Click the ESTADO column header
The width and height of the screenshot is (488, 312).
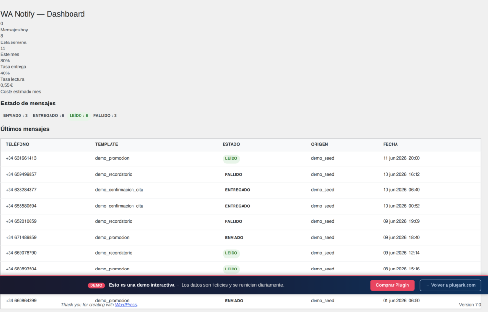(231, 144)
